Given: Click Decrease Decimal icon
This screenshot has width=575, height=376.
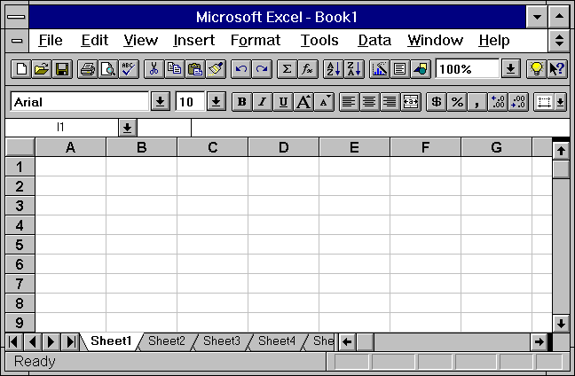Looking at the screenshot, I should tap(518, 102).
